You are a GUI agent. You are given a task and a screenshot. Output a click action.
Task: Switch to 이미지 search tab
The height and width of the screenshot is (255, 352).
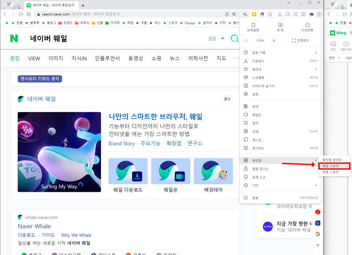tap(56, 58)
